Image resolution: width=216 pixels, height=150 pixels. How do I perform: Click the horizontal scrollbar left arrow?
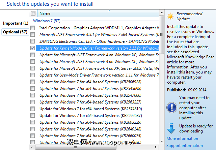pos(32,147)
